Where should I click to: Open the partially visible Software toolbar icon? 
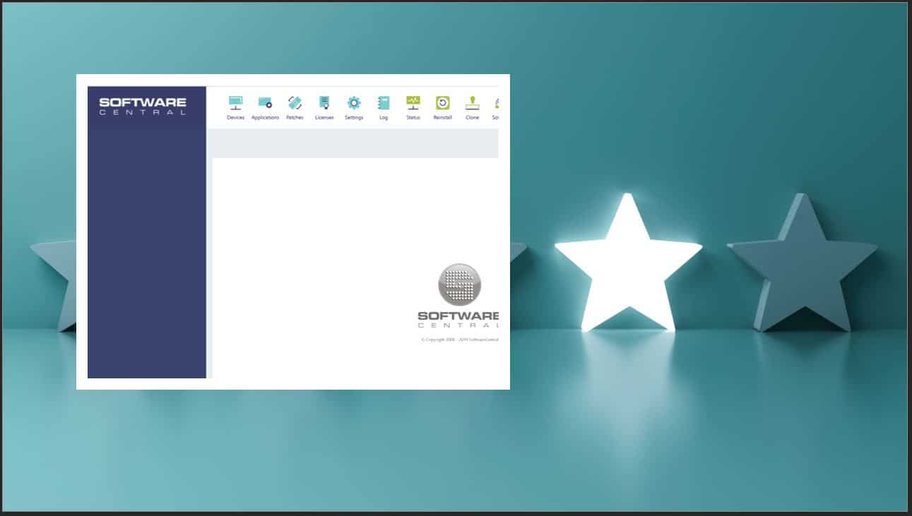click(497, 103)
